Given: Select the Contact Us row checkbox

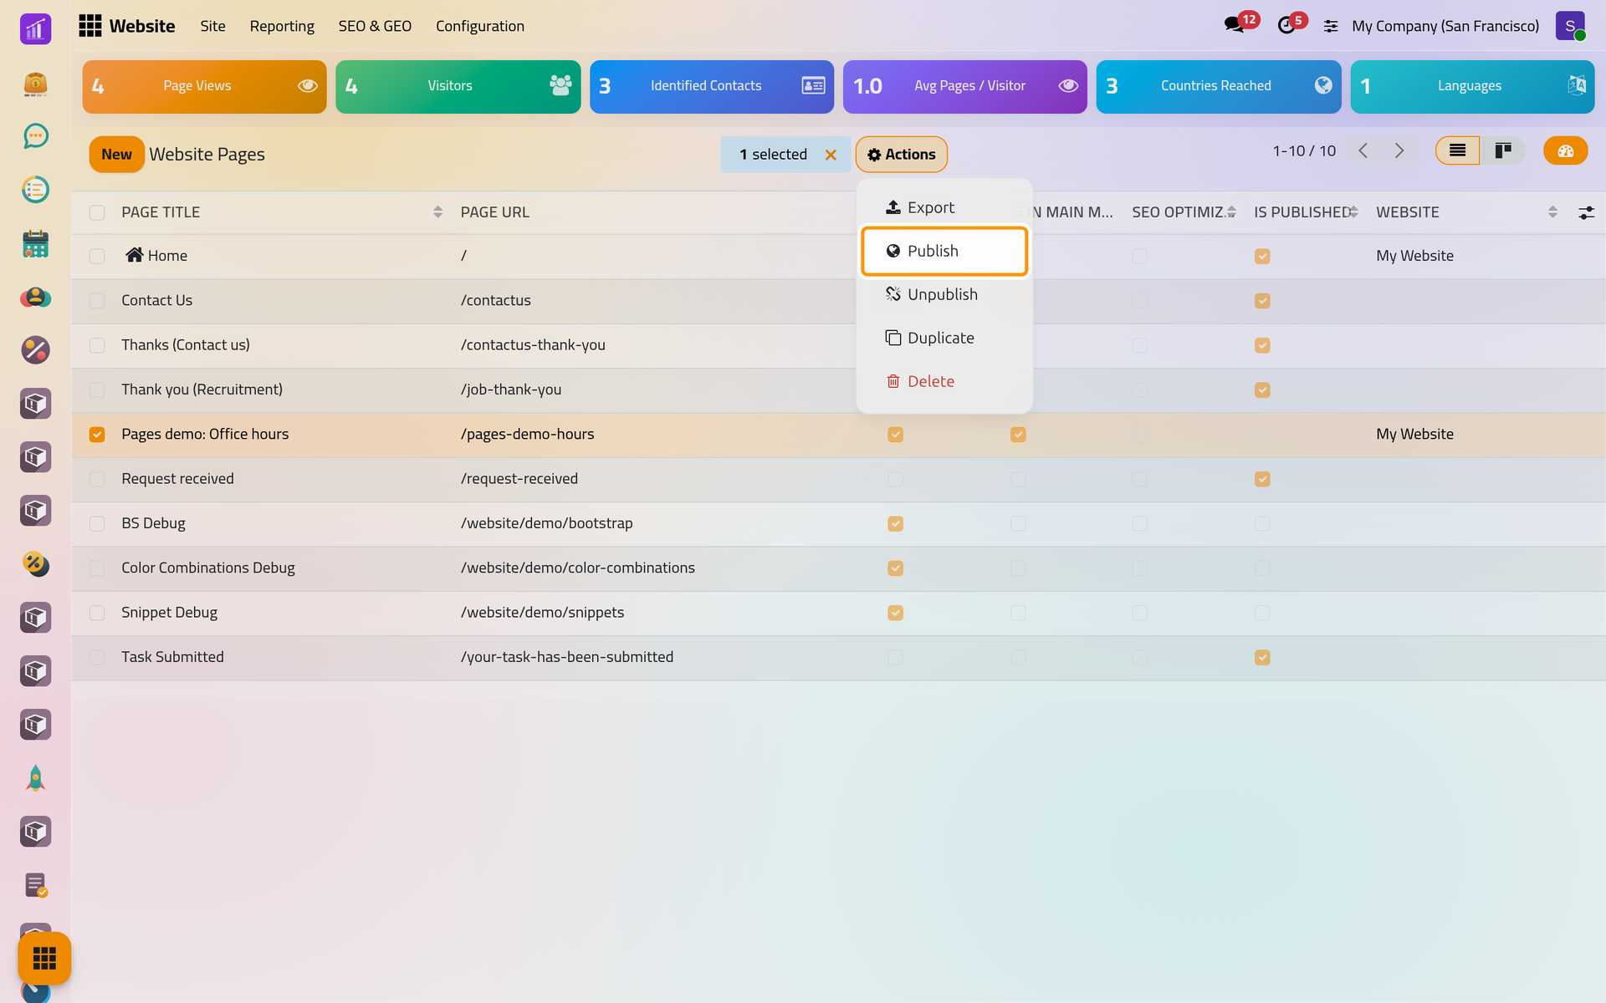Looking at the screenshot, I should point(97,300).
